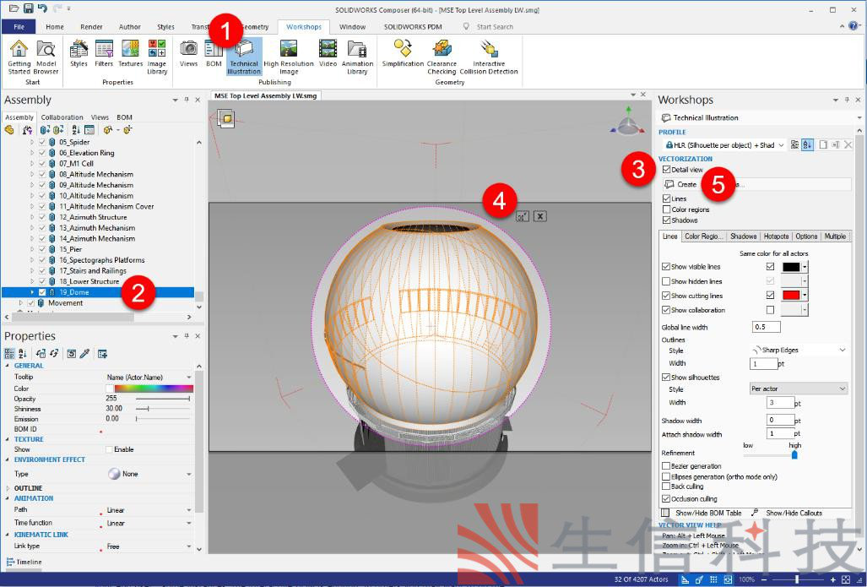Viewport: 867px width, 587px height.
Task: Toggle Show hidden lines checkbox
Action: 667,281
